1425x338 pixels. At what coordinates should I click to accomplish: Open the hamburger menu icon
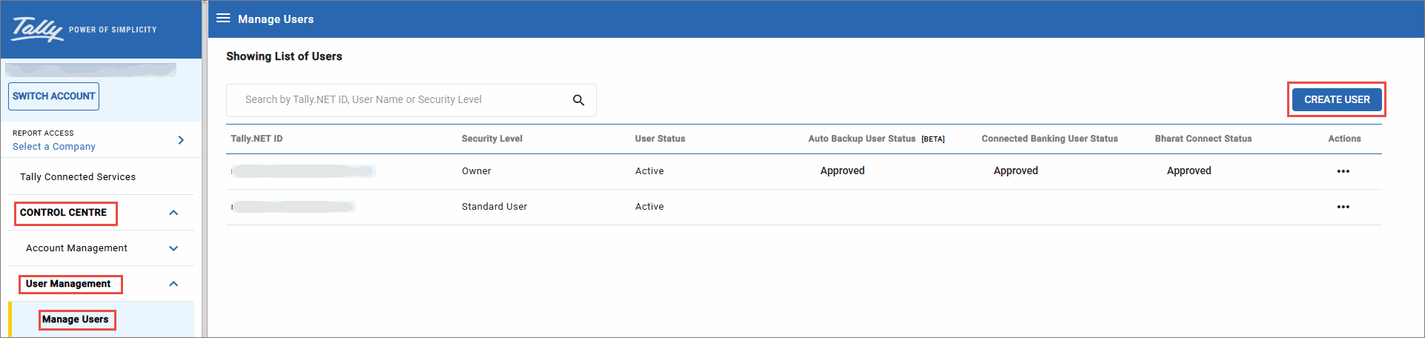click(x=223, y=19)
